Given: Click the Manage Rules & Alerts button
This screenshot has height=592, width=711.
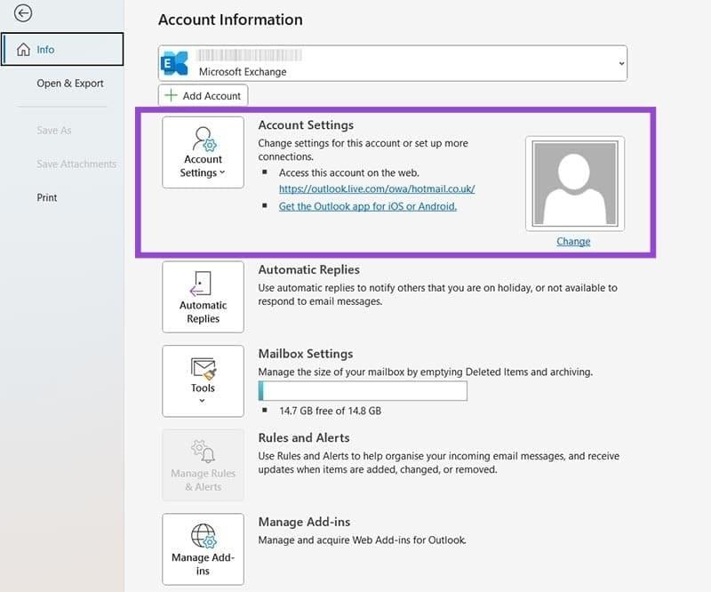Looking at the screenshot, I should tap(203, 466).
